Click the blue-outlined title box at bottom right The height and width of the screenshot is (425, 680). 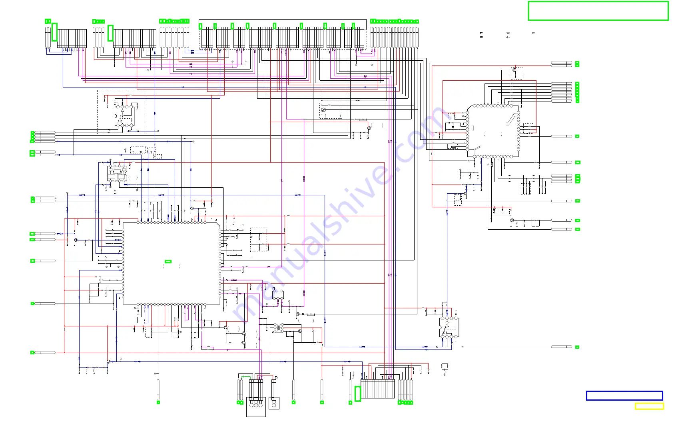[x=624, y=395]
